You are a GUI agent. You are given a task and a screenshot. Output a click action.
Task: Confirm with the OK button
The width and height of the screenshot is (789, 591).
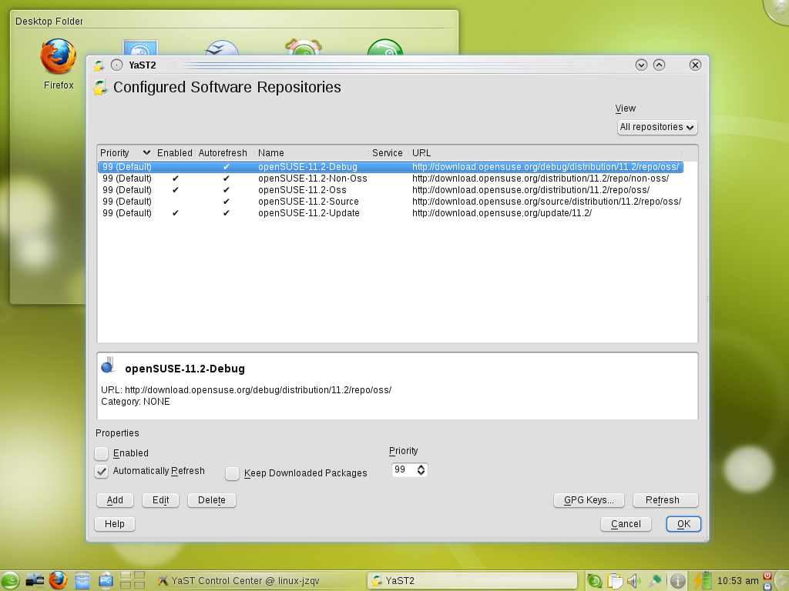[684, 523]
